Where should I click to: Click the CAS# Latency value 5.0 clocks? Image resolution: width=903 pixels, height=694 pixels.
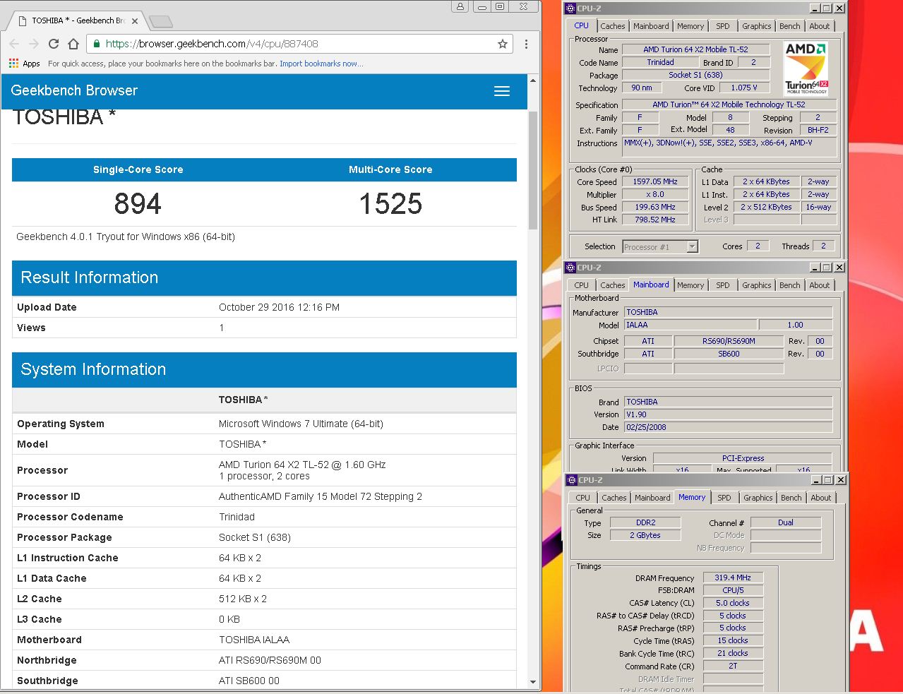pos(733,603)
